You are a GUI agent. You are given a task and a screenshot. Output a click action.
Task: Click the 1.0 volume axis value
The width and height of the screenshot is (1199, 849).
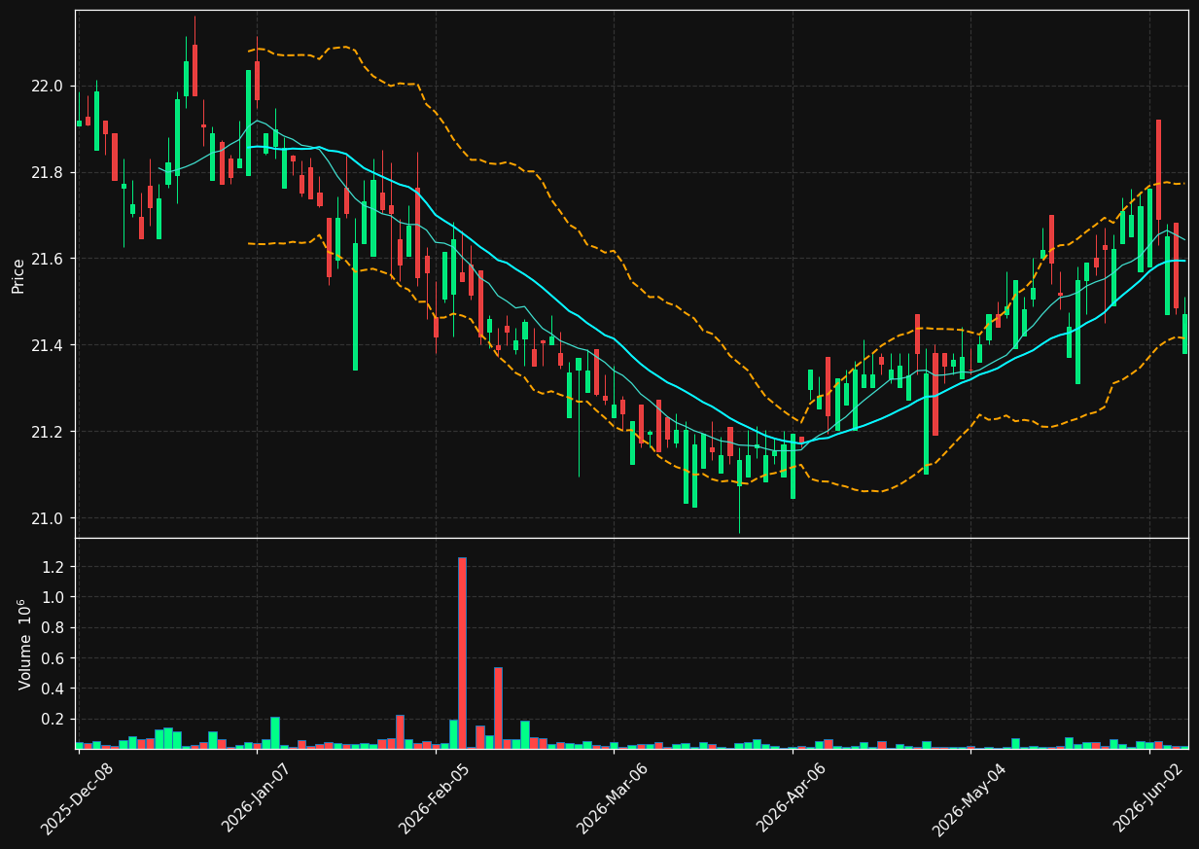coord(53,597)
